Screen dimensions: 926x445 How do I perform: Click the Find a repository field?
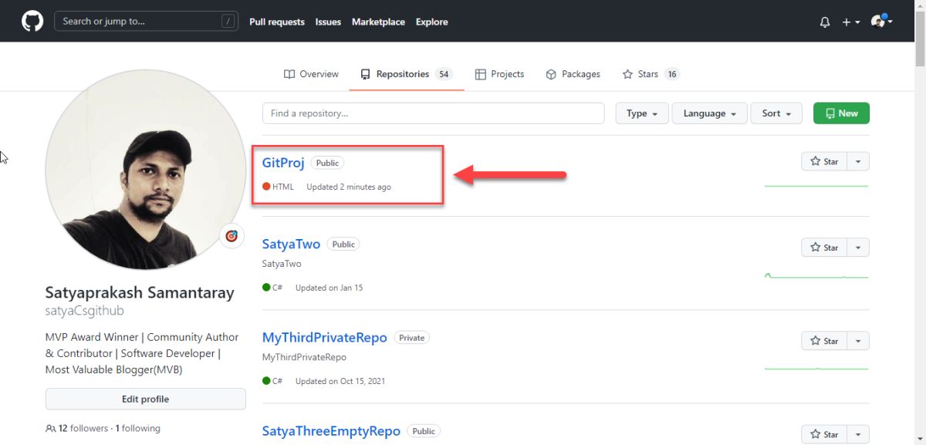[x=433, y=113]
